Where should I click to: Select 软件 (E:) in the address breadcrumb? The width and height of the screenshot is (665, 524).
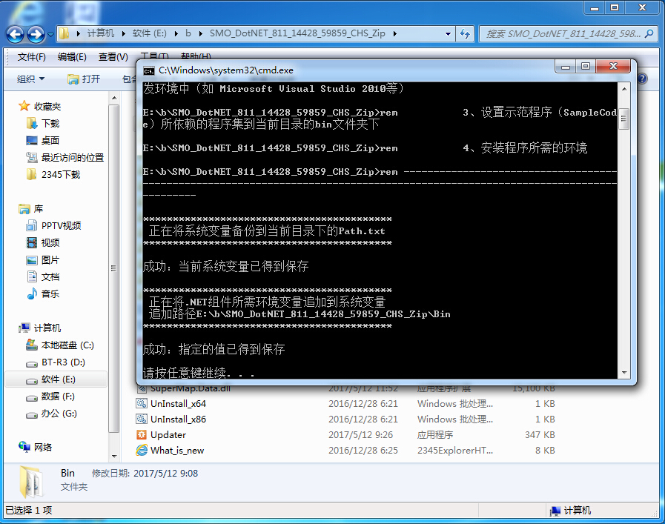coord(149,33)
